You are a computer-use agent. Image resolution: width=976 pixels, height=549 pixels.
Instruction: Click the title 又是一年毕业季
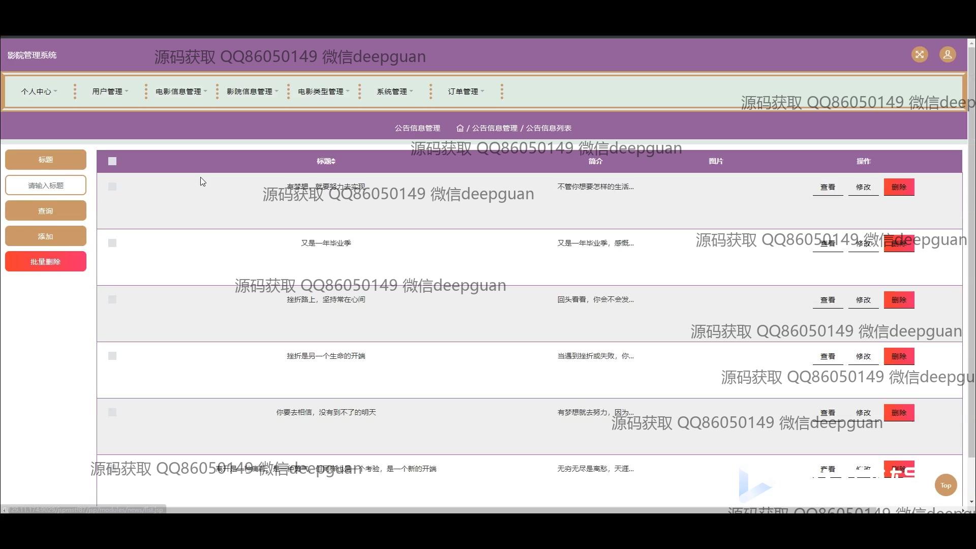point(326,243)
